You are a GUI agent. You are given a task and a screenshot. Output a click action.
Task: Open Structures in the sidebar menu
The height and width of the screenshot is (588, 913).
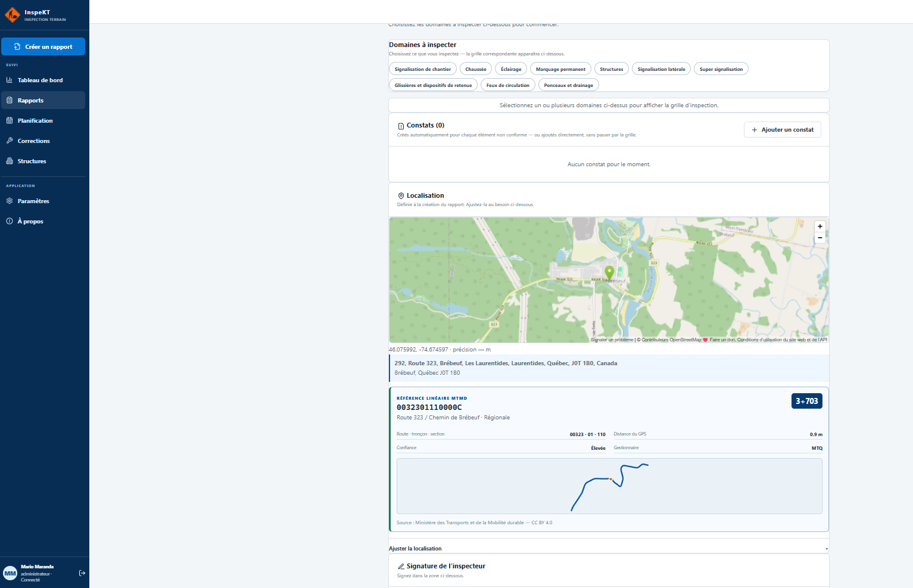tap(43, 161)
